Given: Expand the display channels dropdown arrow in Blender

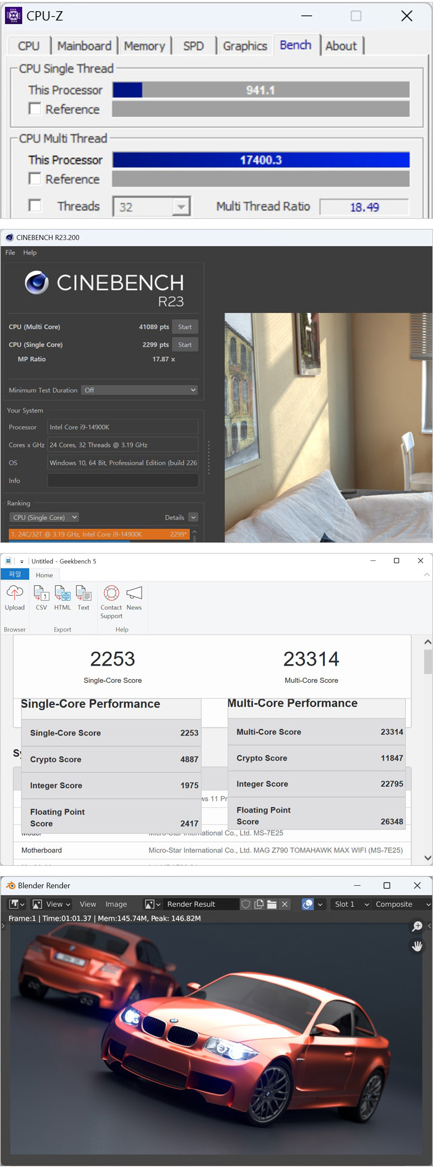Looking at the screenshot, I should pos(320,904).
